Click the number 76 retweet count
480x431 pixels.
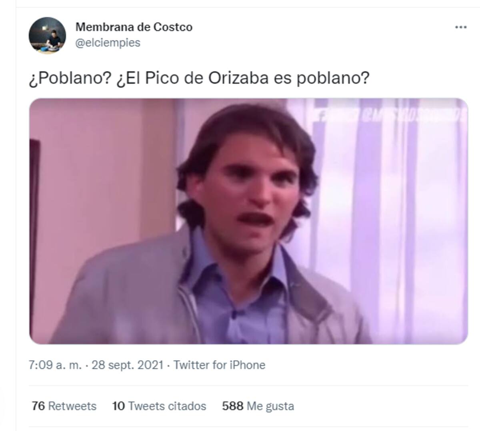(38, 406)
